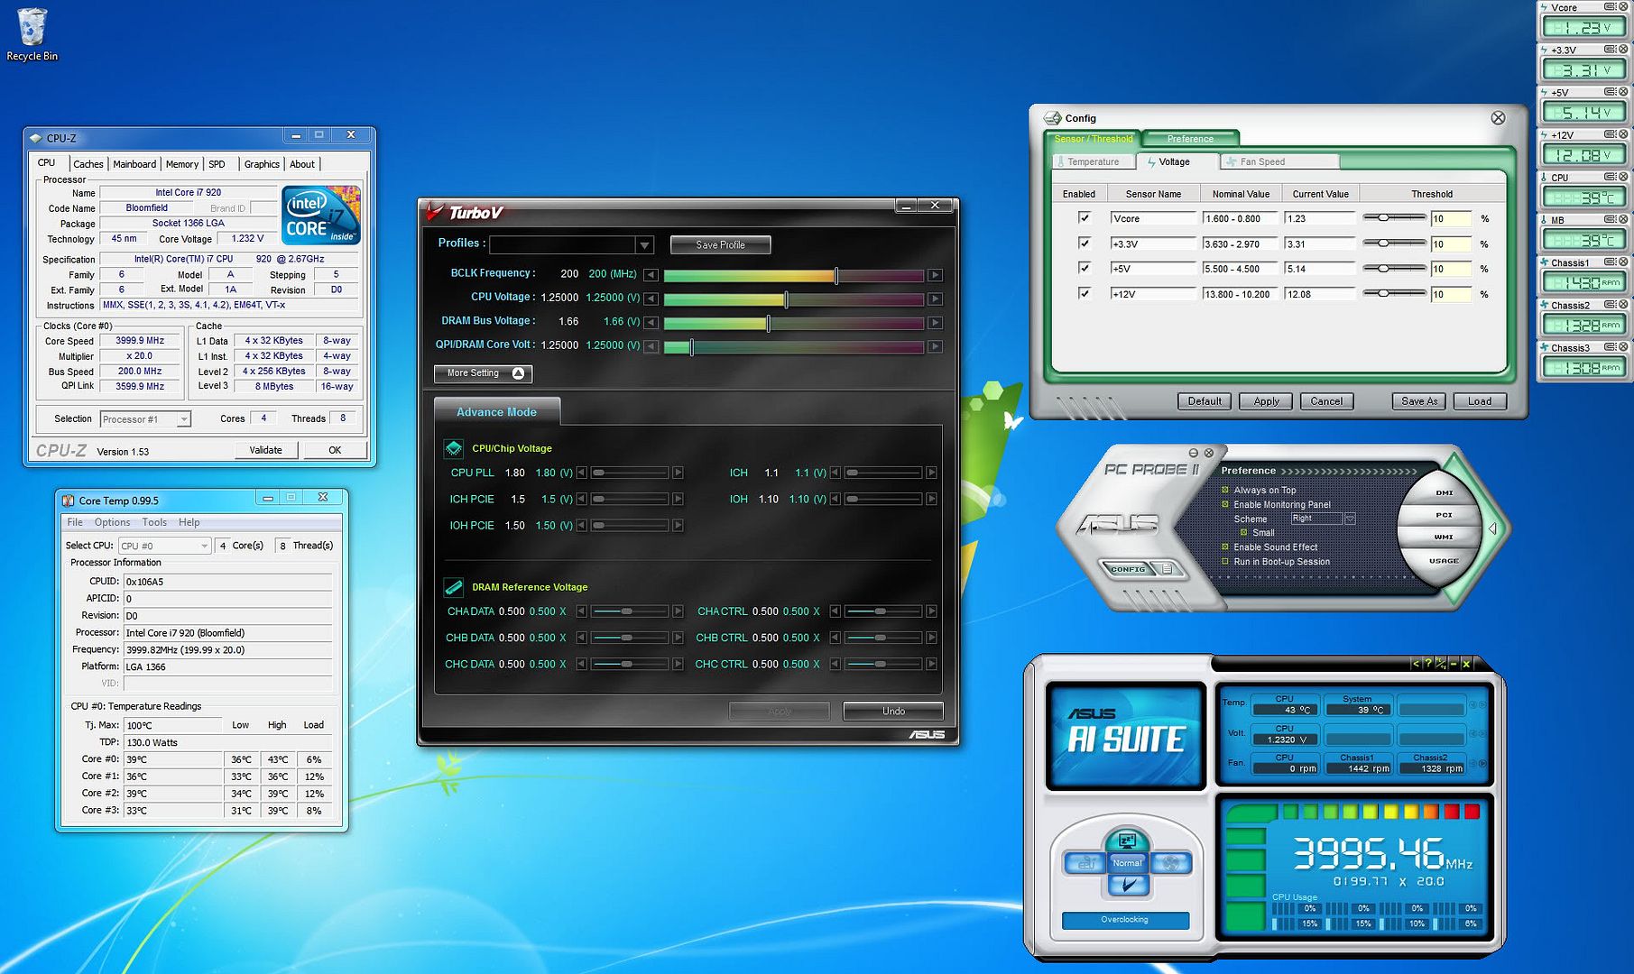Enable Run in Boot-up Session option
This screenshot has width=1634, height=974.
(x=1225, y=562)
